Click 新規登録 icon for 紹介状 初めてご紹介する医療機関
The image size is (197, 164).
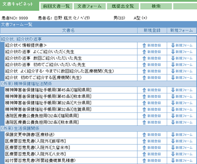[x=144, y=78]
